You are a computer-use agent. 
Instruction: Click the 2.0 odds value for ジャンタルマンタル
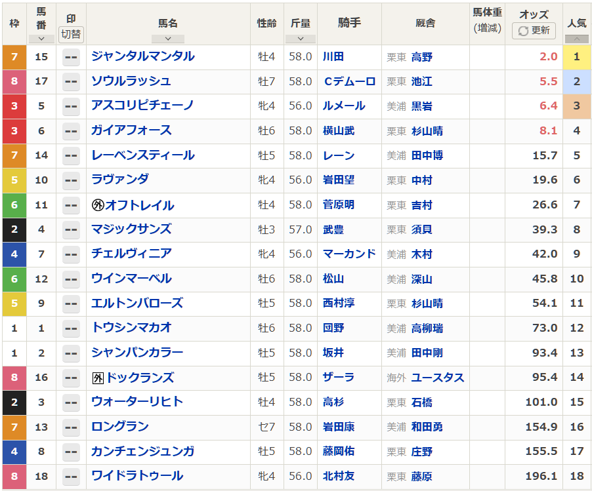pyautogui.click(x=548, y=57)
